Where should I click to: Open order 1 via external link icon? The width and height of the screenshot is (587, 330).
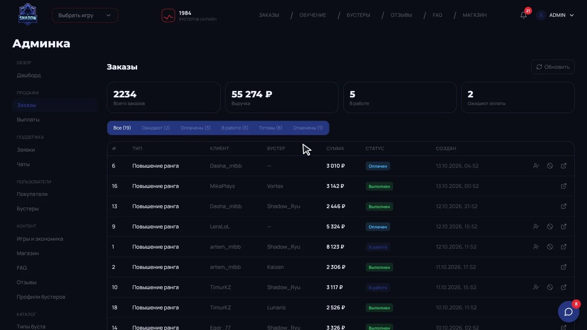tap(564, 247)
